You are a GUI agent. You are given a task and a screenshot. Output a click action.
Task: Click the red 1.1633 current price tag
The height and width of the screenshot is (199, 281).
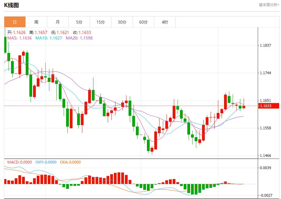coord(269,106)
